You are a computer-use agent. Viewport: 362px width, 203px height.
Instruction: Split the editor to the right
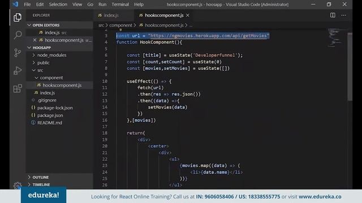[x=333, y=15]
